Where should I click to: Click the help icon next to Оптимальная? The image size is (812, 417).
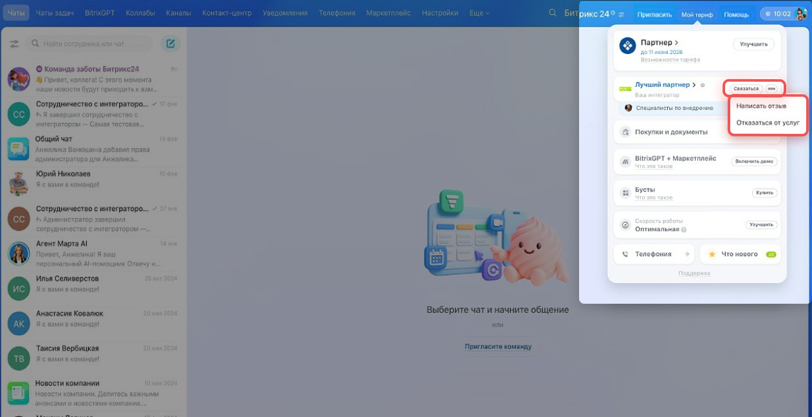[684, 229]
